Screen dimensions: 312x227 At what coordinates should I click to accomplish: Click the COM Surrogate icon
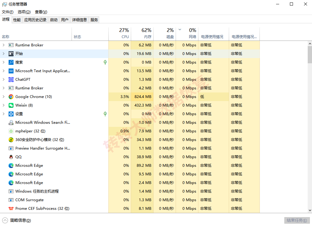coord(11,200)
